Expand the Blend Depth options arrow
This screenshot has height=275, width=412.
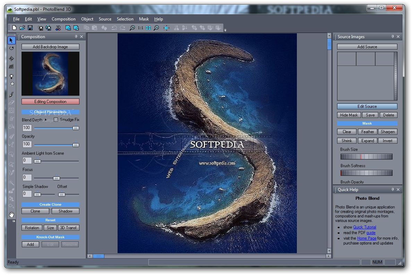[46, 120]
